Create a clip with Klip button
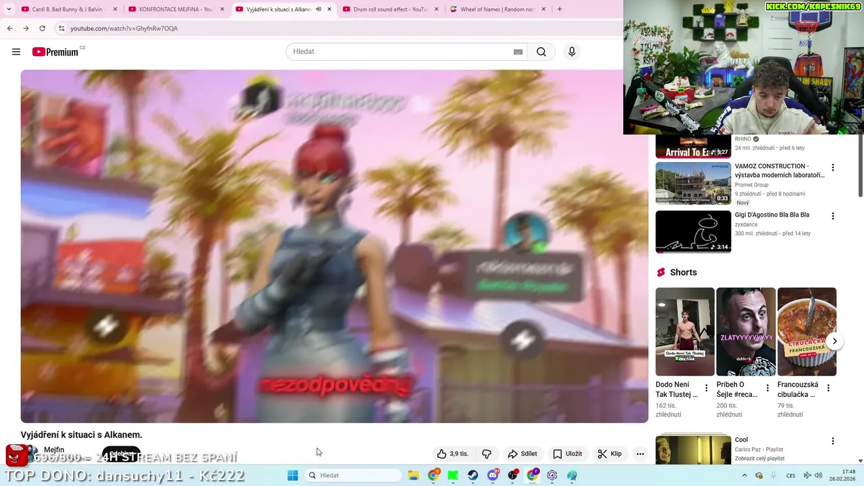864x486 pixels. pos(610,454)
